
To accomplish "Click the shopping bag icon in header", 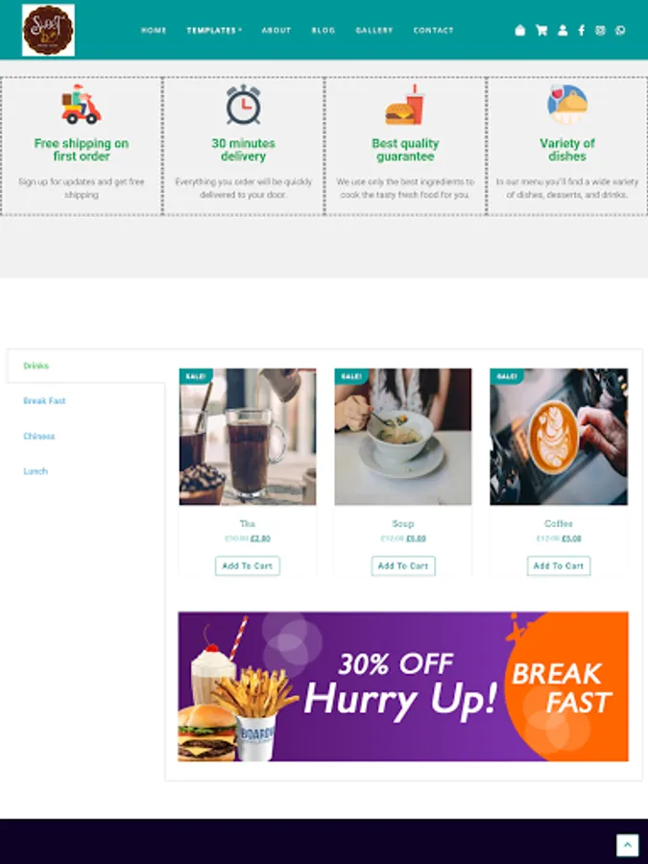I will [519, 31].
